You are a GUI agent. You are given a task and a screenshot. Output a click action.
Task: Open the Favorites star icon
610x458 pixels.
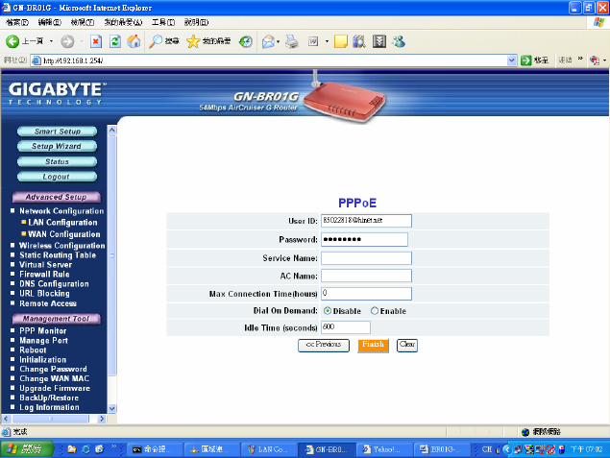click(193, 41)
